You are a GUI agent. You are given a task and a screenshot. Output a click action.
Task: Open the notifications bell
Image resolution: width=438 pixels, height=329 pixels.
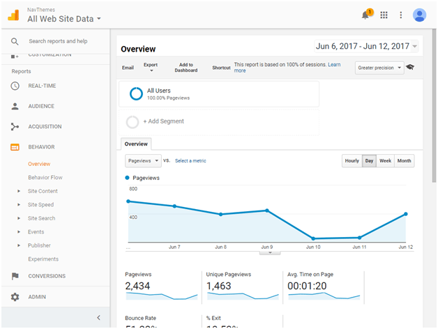click(365, 15)
